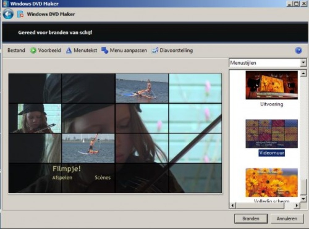Click the green Voorbeeld preview icon
309x229 pixels.
point(33,50)
